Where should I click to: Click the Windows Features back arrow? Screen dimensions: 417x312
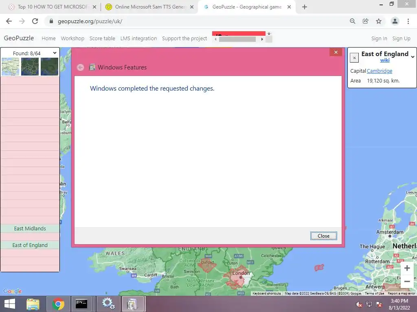pos(80,67)
